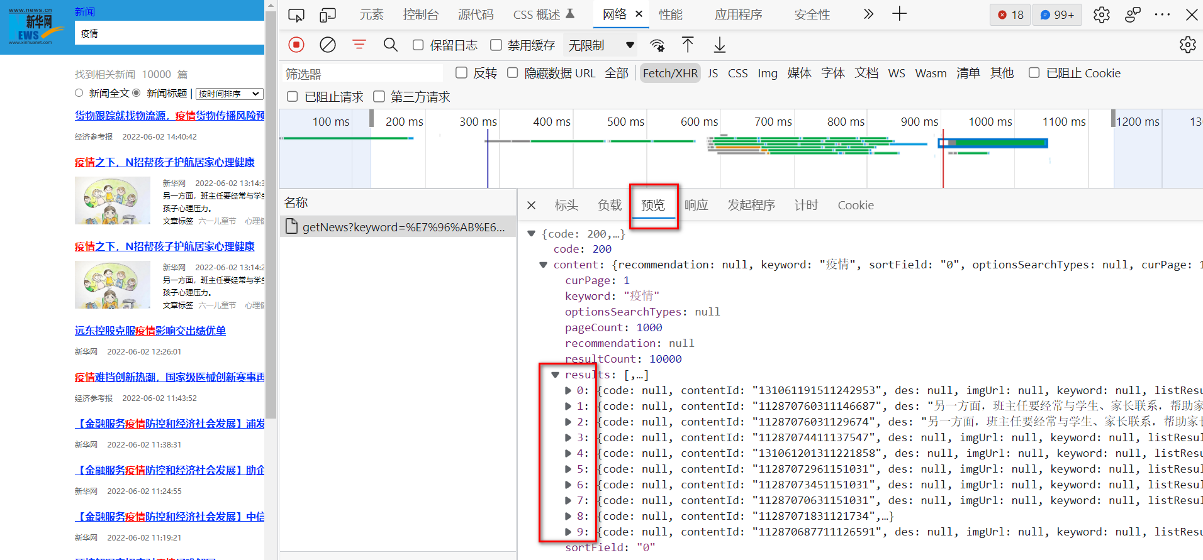Viewport: 1203px width, 560px height.
Task: Collapse the content object node
Action: 543,265
